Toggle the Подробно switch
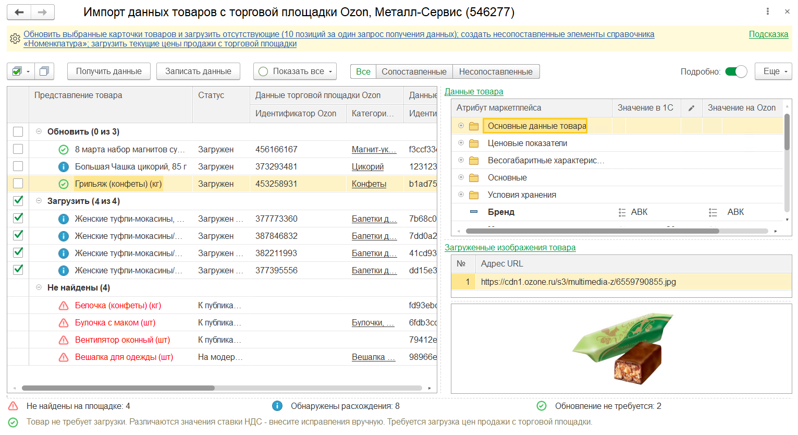Screen dimensions: 798x435 [736, 71]
